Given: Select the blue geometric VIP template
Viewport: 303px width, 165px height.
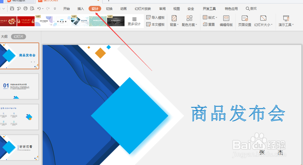Looking at the screenshot, I should 80,21.
